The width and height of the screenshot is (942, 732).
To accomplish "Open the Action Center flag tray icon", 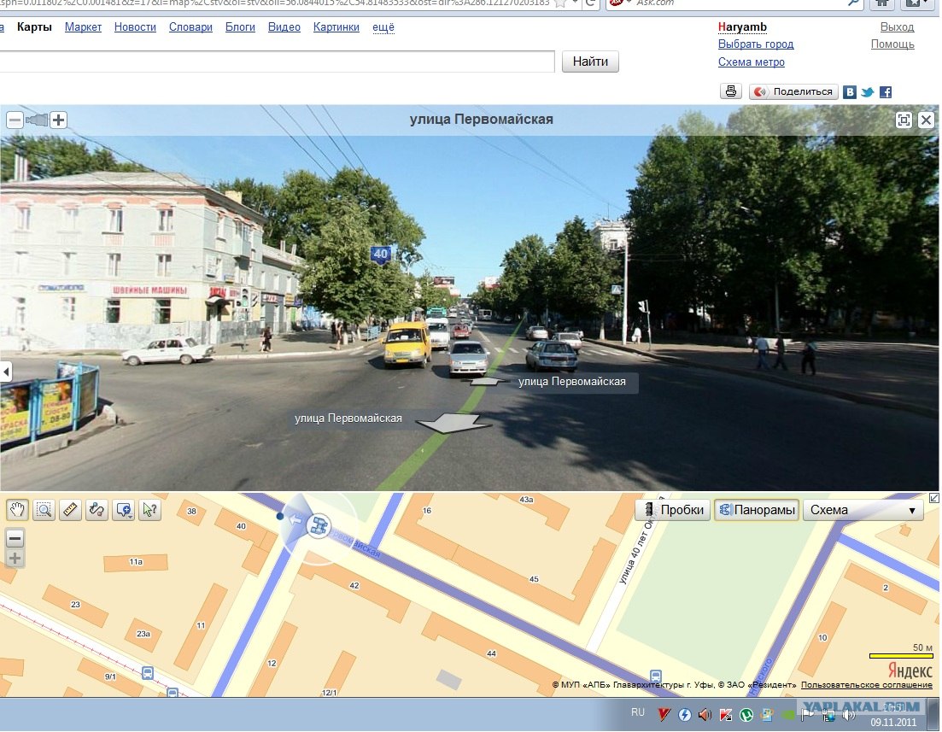I will 808,715.
